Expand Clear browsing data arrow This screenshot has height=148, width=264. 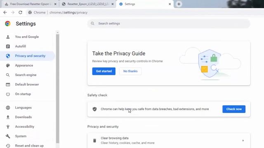[243, 141]
